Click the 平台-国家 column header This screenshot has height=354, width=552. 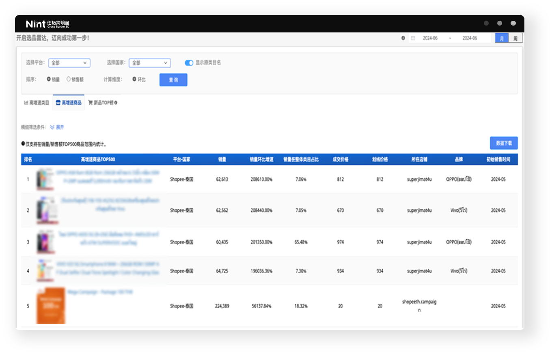coord(181,159)
